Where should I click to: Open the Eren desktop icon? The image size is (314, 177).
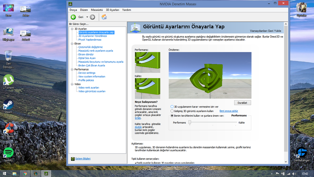coord(8,8)
